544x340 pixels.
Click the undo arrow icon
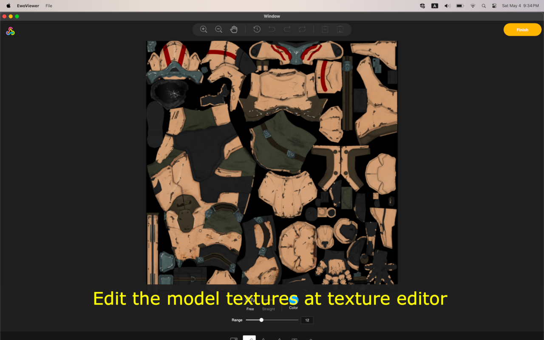click(272, 29)
